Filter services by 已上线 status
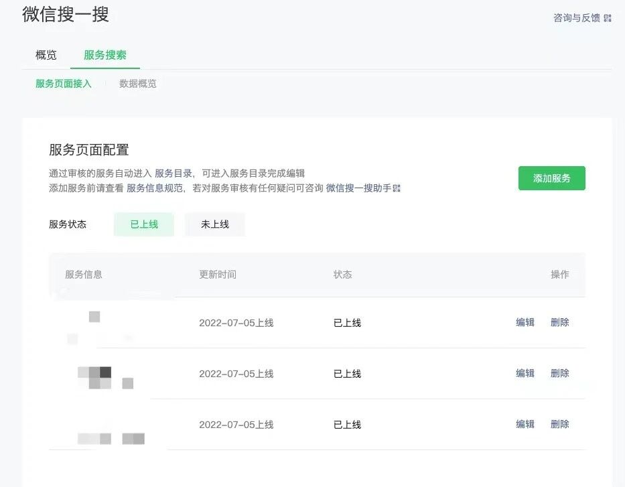625x487 pixels. click(x=144, y=224)
